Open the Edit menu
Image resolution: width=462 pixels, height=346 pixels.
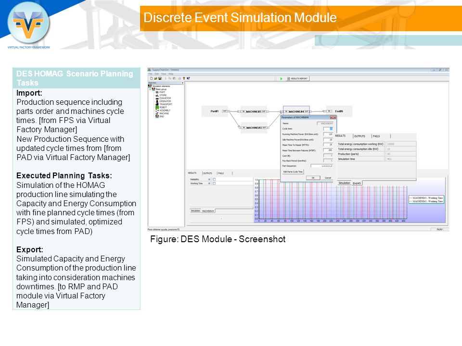click(x=157, y=74)
